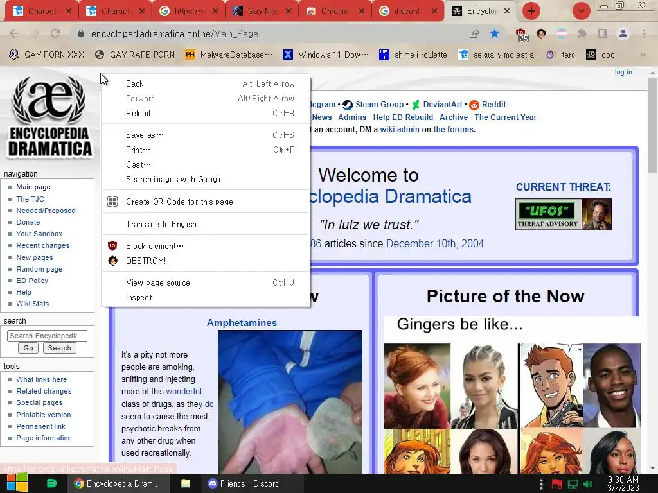Click the Search Encyclopedia input field
Image resolution: width=658 pixels, height=493 pixels.
[x=47, y=336]
